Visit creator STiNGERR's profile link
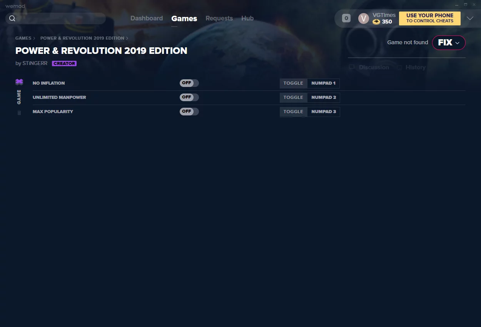 (35, 63)
